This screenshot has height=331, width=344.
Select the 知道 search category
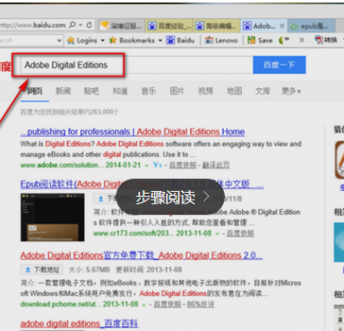(120, 92)
